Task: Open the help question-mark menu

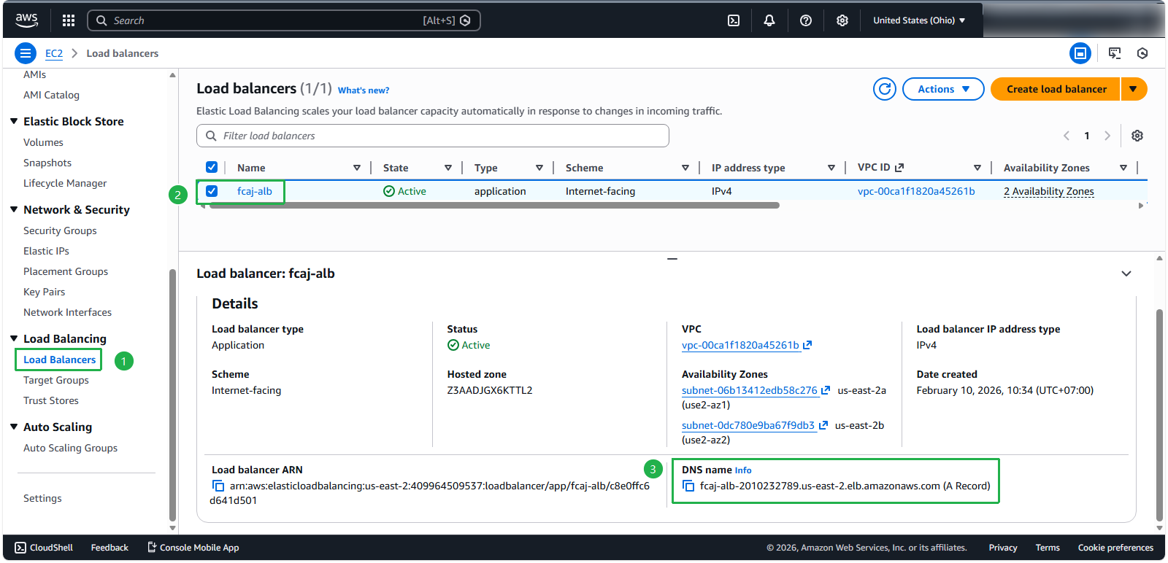Action: pos(806,20)
